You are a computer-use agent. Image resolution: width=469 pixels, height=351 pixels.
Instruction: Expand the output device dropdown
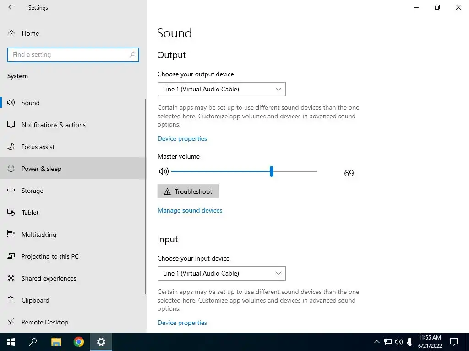[222, 89]
